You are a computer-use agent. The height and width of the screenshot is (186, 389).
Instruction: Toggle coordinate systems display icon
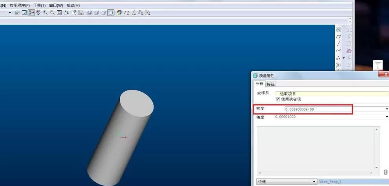click(148, 13)
